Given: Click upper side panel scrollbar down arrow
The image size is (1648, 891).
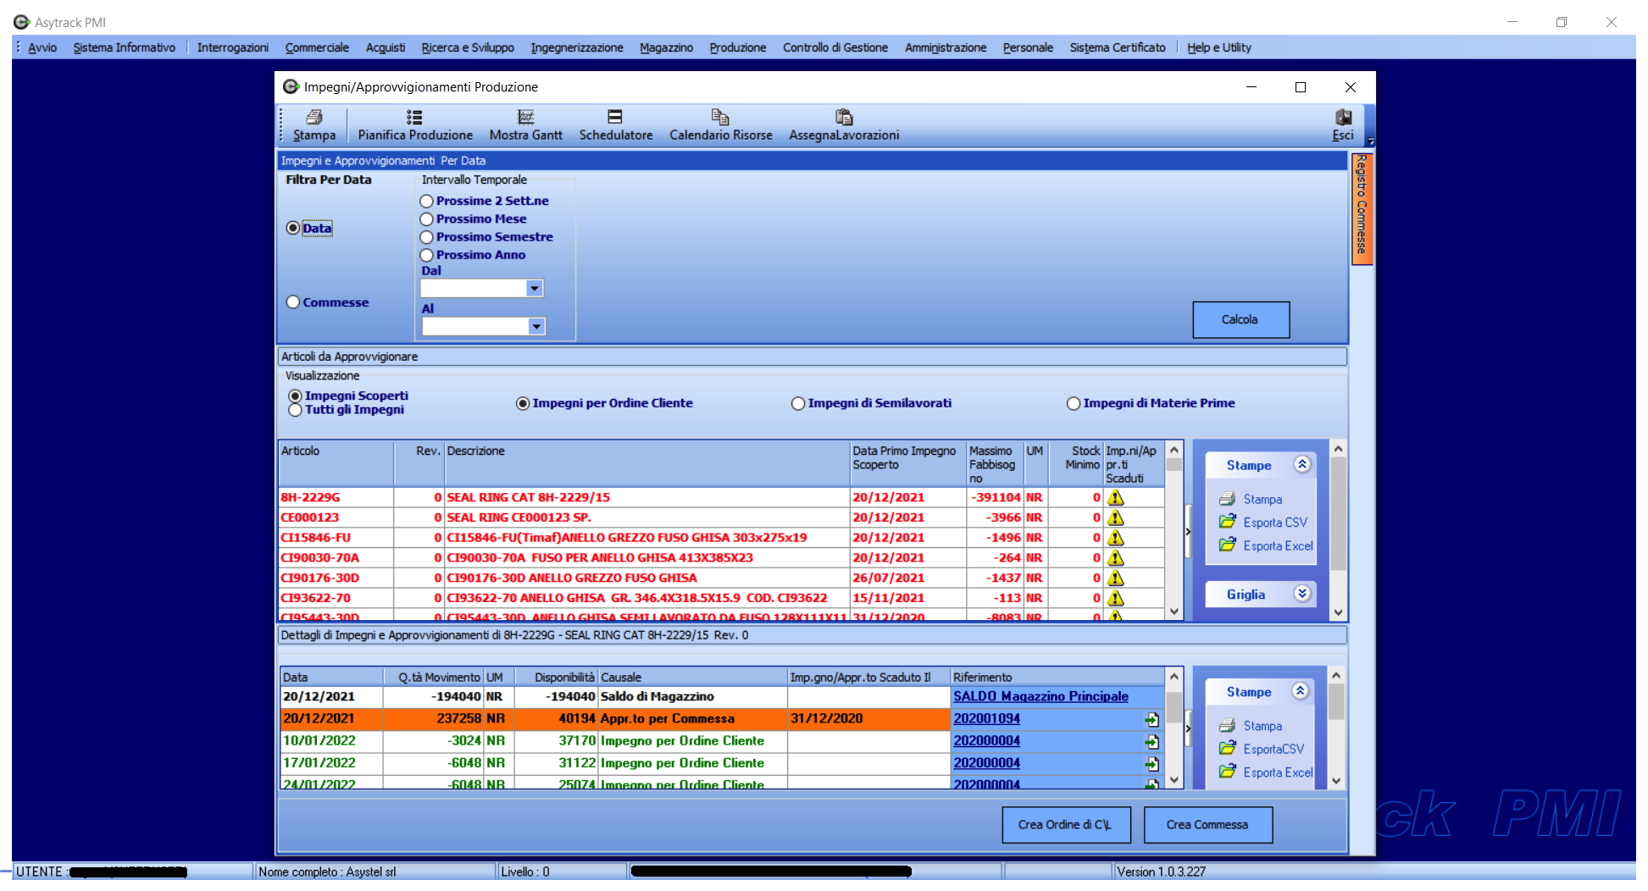Looking at the screenshot, I should pyautogui.click(x=1338, y=612).
